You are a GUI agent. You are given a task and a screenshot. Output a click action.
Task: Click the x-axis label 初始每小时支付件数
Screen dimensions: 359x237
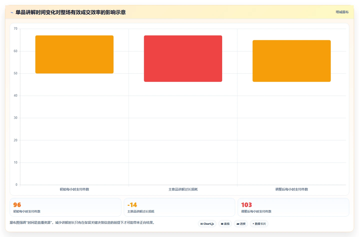74,189
